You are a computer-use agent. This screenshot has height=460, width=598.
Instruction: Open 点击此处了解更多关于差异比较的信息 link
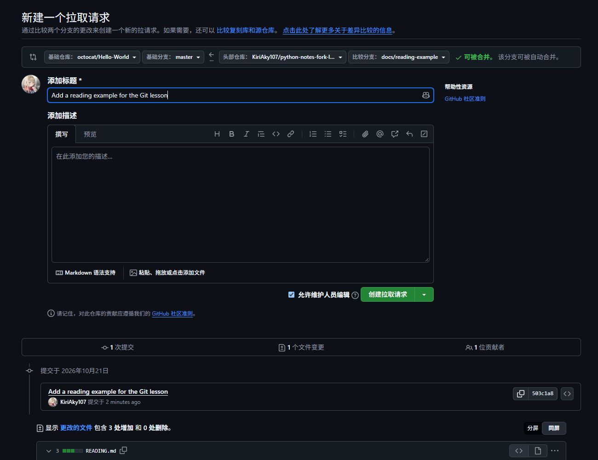[x=338, y=30]
